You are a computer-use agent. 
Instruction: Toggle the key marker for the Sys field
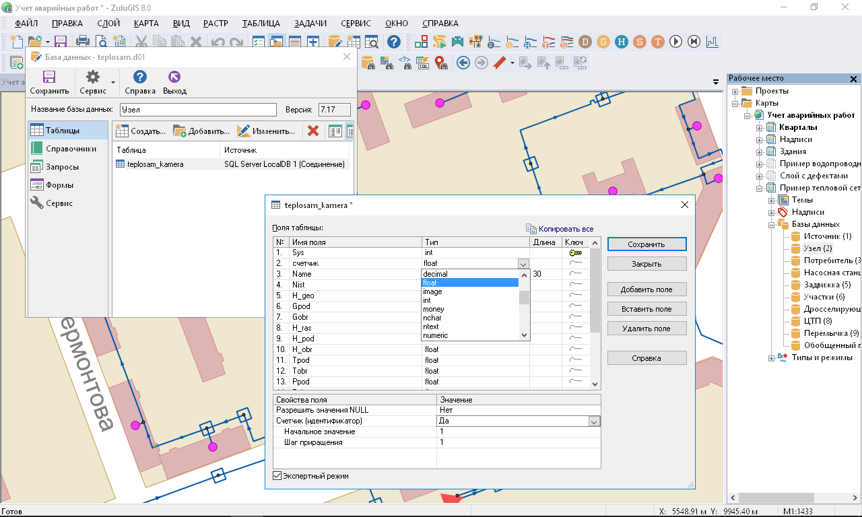point(575,252)
